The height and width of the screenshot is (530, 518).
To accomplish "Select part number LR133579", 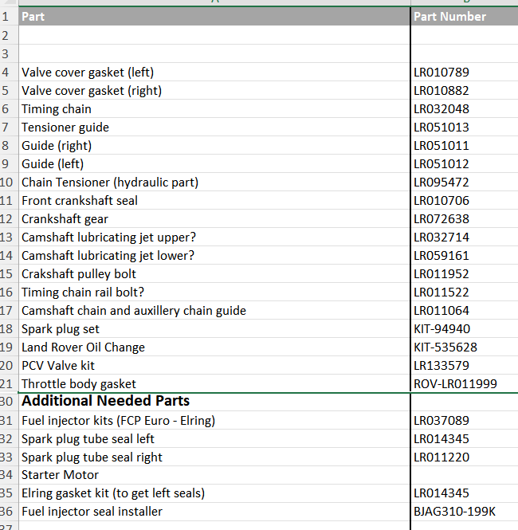I will coord(465,365).
